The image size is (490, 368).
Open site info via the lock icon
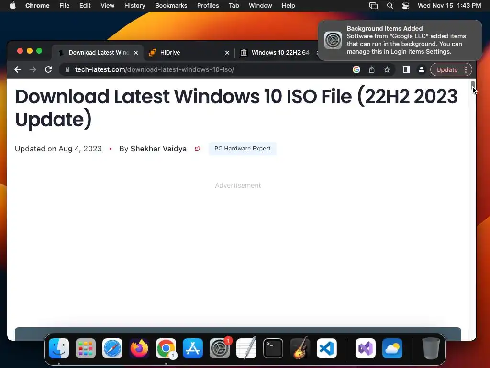[x=67, y=69]
